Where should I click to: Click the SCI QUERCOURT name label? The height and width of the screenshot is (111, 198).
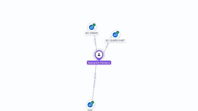point(115,41)
